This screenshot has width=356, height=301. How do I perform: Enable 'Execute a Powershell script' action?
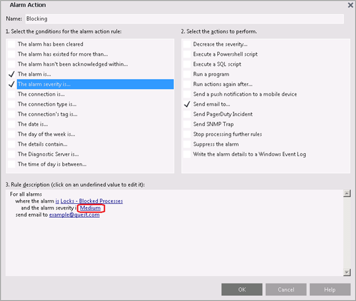click(x=187, y=54)
